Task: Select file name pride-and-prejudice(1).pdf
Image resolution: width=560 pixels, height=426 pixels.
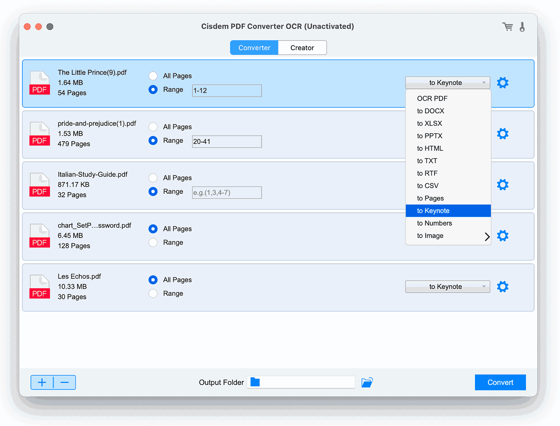Action: 97,124
